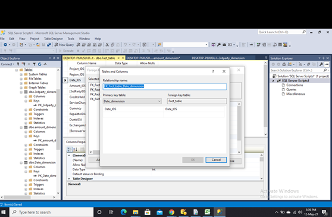The image size is (332, 217).
Task: Open File Explorer from the taskbar
Action: tap(136, 212)
